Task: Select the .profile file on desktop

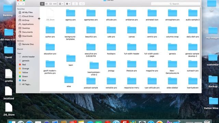Action: [x=9, y=76]
